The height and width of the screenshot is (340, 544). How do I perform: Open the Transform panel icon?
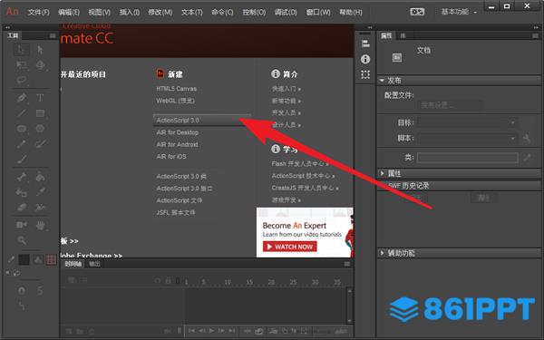(x=365, y=74)
